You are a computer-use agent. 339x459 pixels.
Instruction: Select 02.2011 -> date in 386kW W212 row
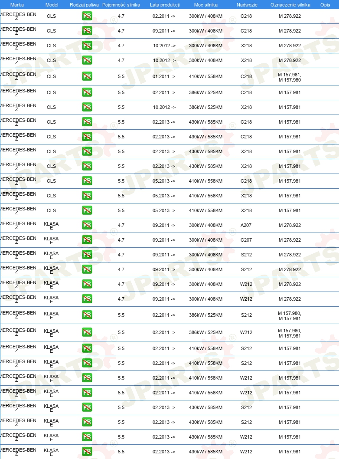coord(164,332)
